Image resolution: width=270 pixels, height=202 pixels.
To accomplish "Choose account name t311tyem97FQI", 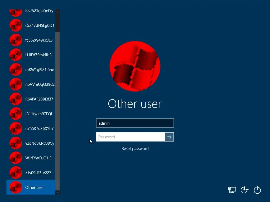I will click(38, 114).
